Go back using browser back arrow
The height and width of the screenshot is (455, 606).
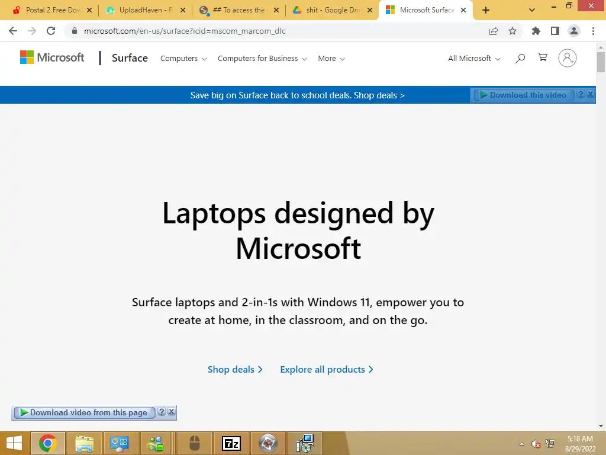[13, 31]
